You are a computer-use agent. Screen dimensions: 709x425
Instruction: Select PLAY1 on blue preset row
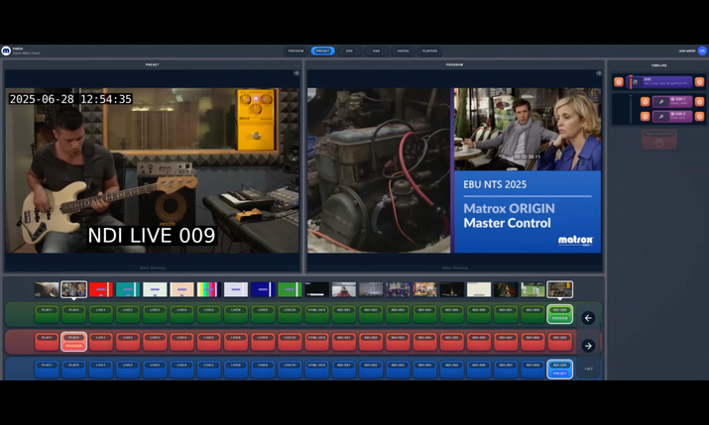tap(47, 370)
